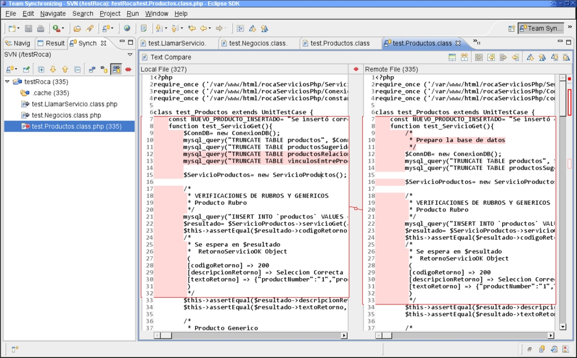Viewport: 577px width, 358px height.
Task: Click Collapse All in Synchronize view
Action: click(x=77, y=69)
